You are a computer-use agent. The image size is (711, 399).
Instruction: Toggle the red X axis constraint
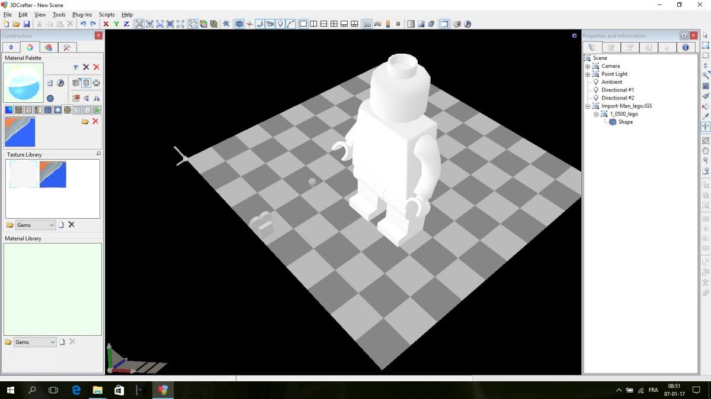106,24
